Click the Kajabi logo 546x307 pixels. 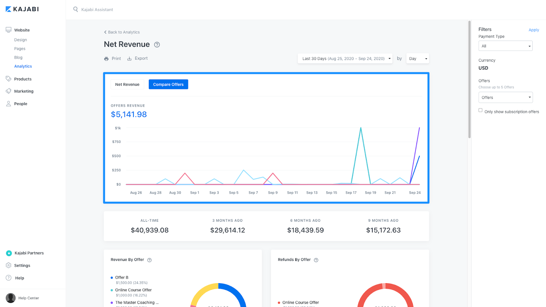tap(22, 9)
